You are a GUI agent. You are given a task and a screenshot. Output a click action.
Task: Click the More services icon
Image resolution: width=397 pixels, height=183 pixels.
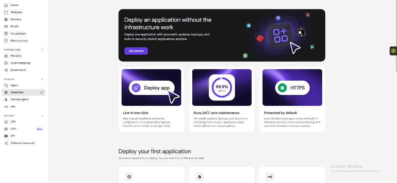pyautogui.click(x=6, y=40)
